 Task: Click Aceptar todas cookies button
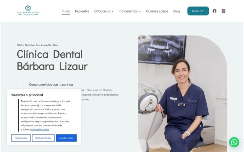click(66, 138)
